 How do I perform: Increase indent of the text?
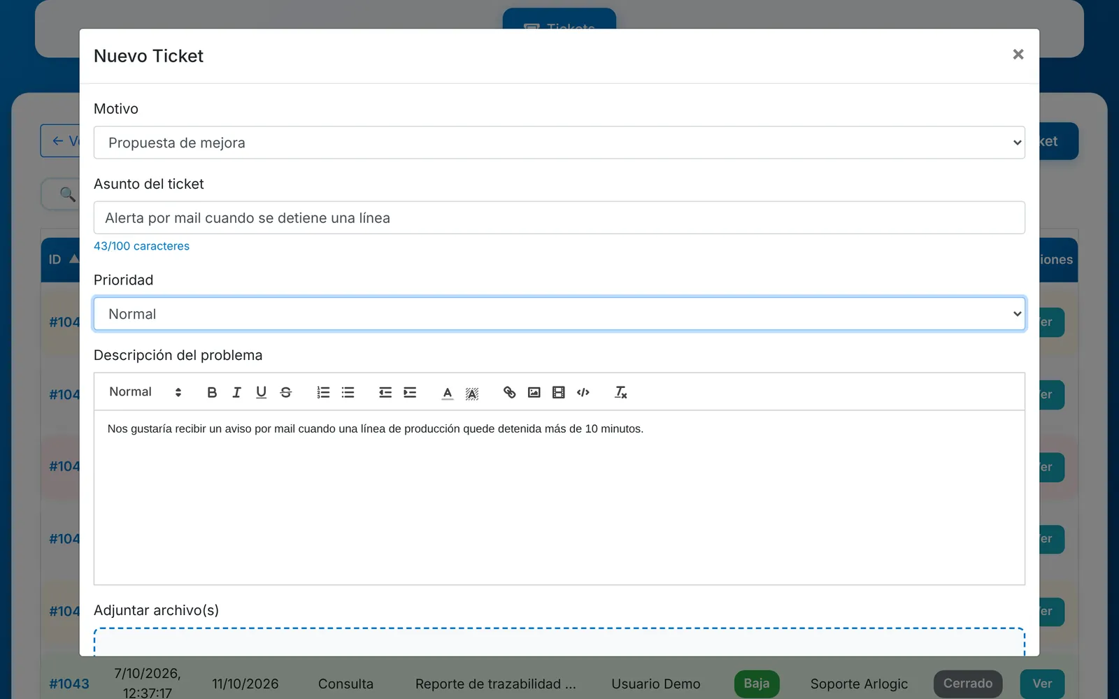(x=410, y=392)
